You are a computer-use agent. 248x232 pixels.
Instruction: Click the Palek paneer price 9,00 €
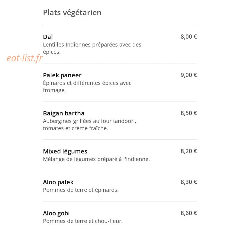(x=189, y=75)
